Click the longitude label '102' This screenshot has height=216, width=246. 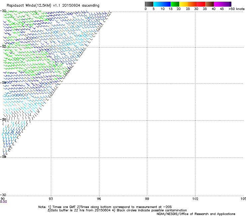click(195, 199)
